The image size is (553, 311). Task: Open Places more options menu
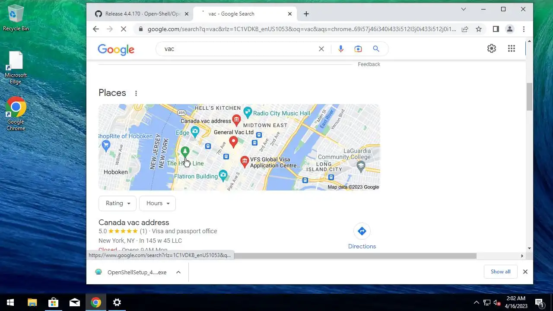pos(136,93)
